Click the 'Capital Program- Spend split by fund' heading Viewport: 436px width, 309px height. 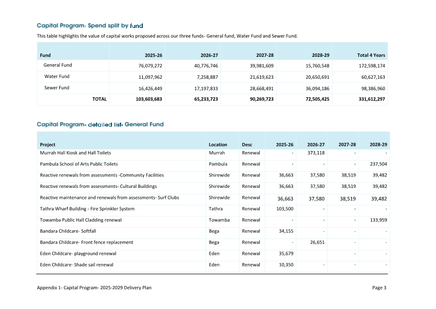point(90,25)
